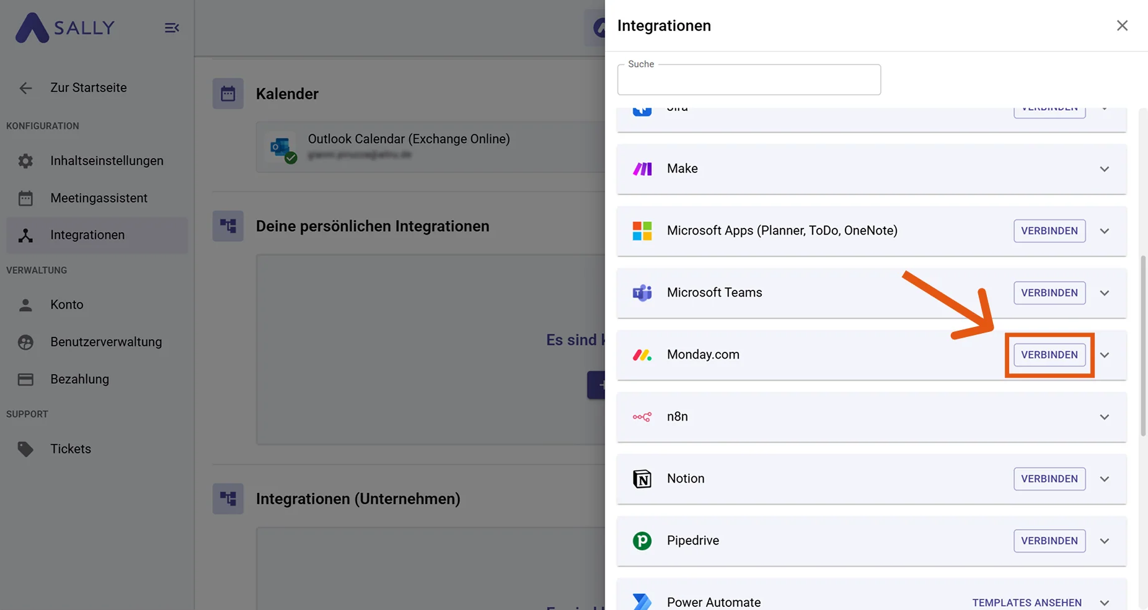Screen dimensions: 1148x610
Task: Expand the Pipedrive row
Action: pos(1104,541)
